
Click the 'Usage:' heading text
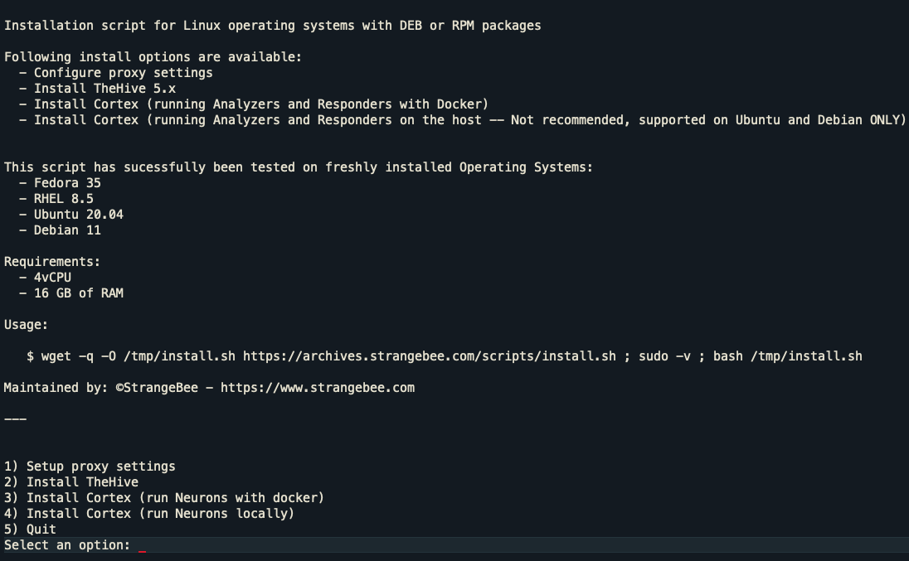point(26,325)
